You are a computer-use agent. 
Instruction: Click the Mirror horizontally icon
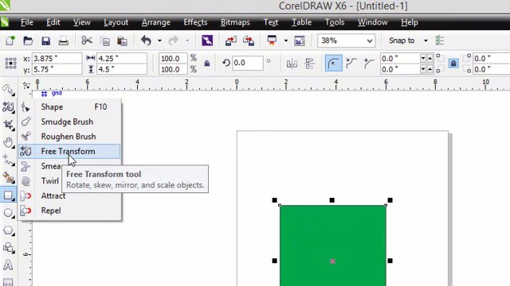click(292, 64)
